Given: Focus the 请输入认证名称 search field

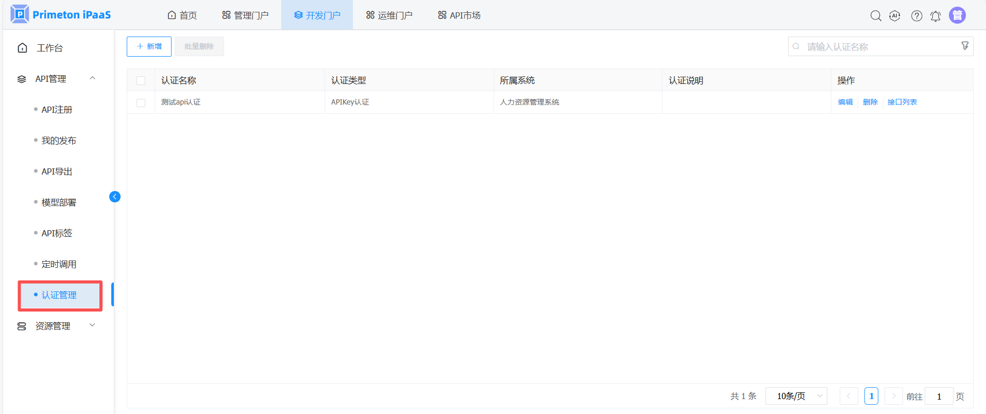Looking at the screenshot, I should tap(876, 47).
